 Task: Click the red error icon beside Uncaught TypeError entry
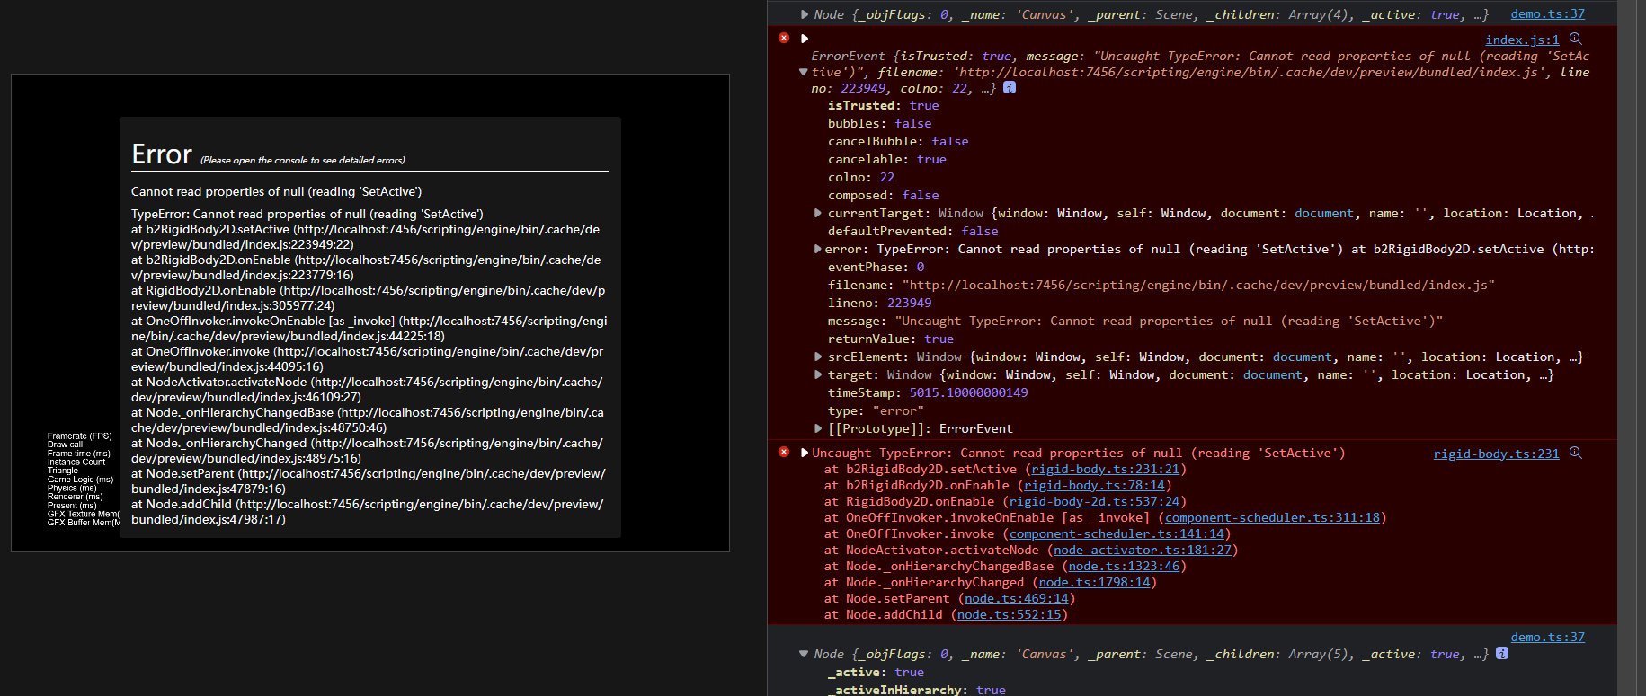pyautogui.click(x=784, y=452)
